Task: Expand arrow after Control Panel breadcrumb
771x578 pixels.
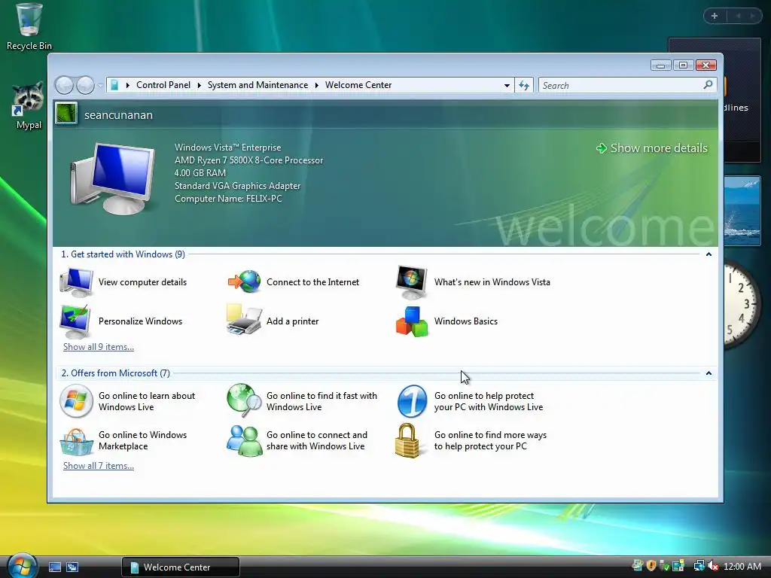Action: (x=199, y=86)
